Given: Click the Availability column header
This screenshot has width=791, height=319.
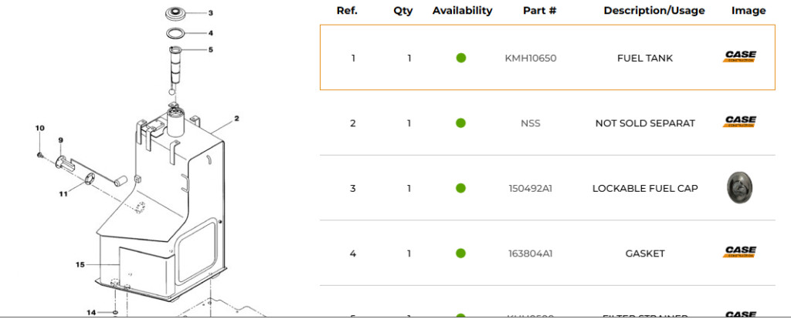Looking at the screenshot, I should click(462, 11).
